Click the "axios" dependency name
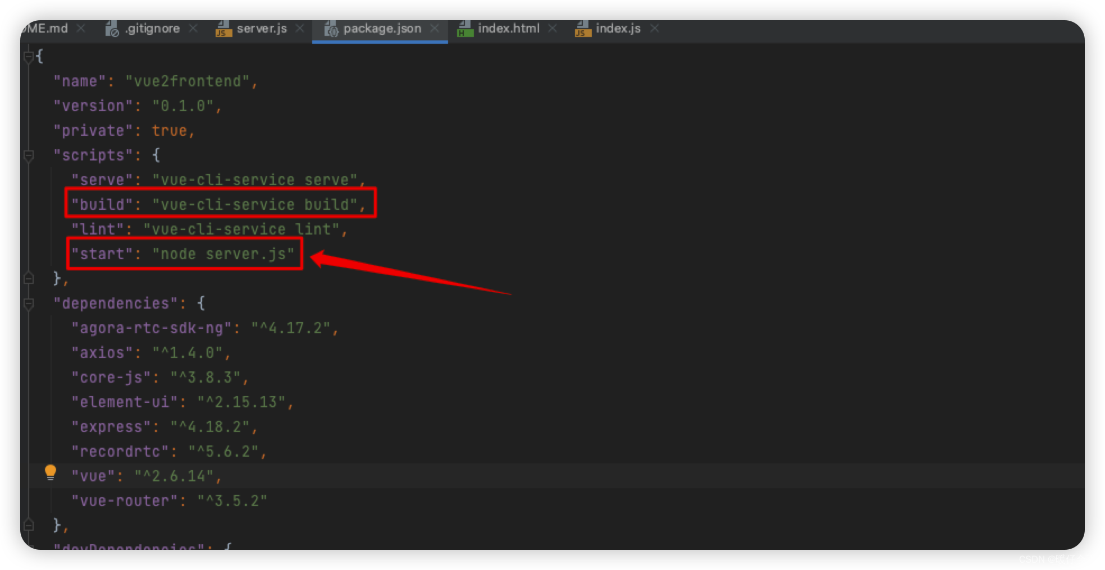 pyautogui.click(x=102, y=353)
